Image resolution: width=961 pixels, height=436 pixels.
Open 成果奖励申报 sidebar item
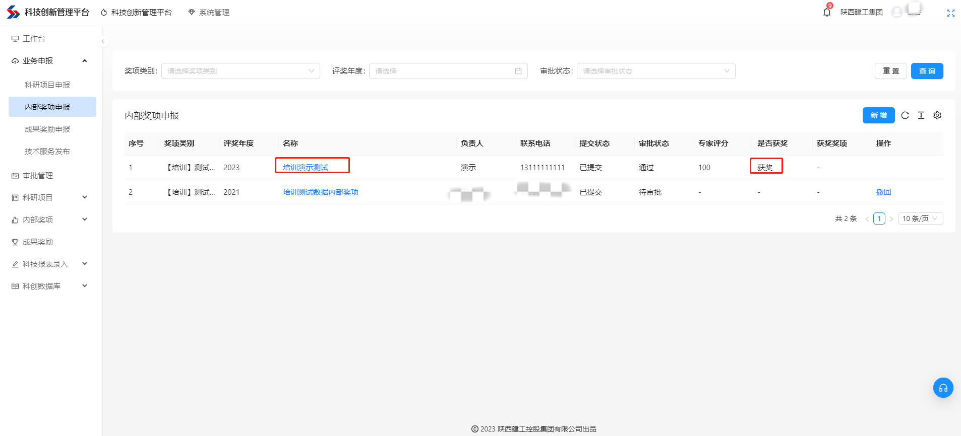pyautogui.click(x=47, y=129)
